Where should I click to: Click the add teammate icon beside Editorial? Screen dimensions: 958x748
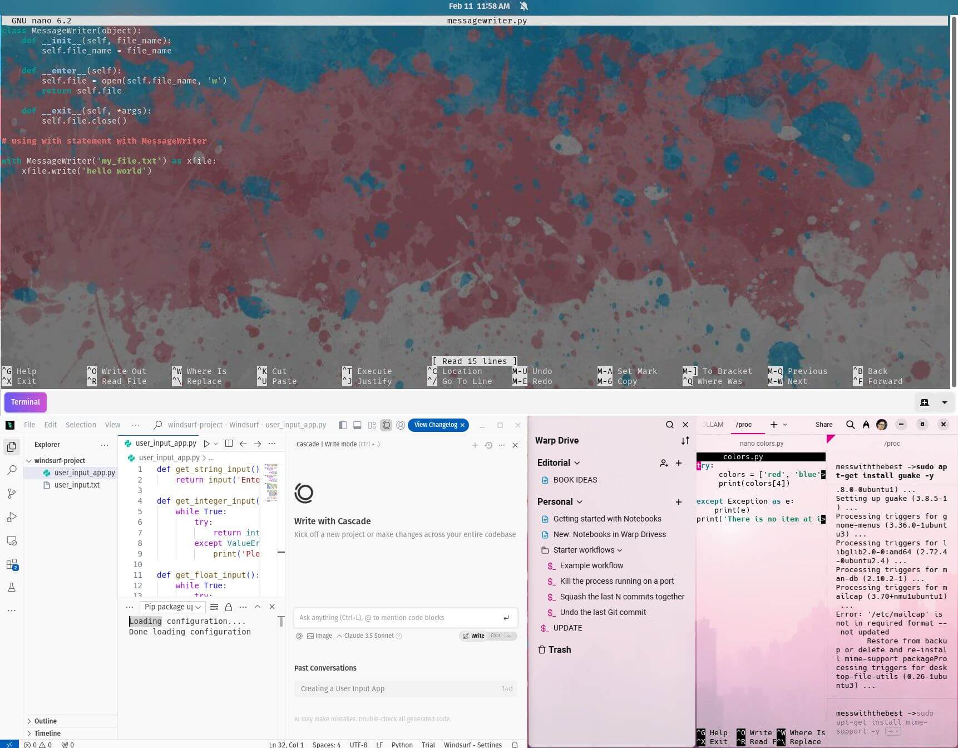pos(664,463)
